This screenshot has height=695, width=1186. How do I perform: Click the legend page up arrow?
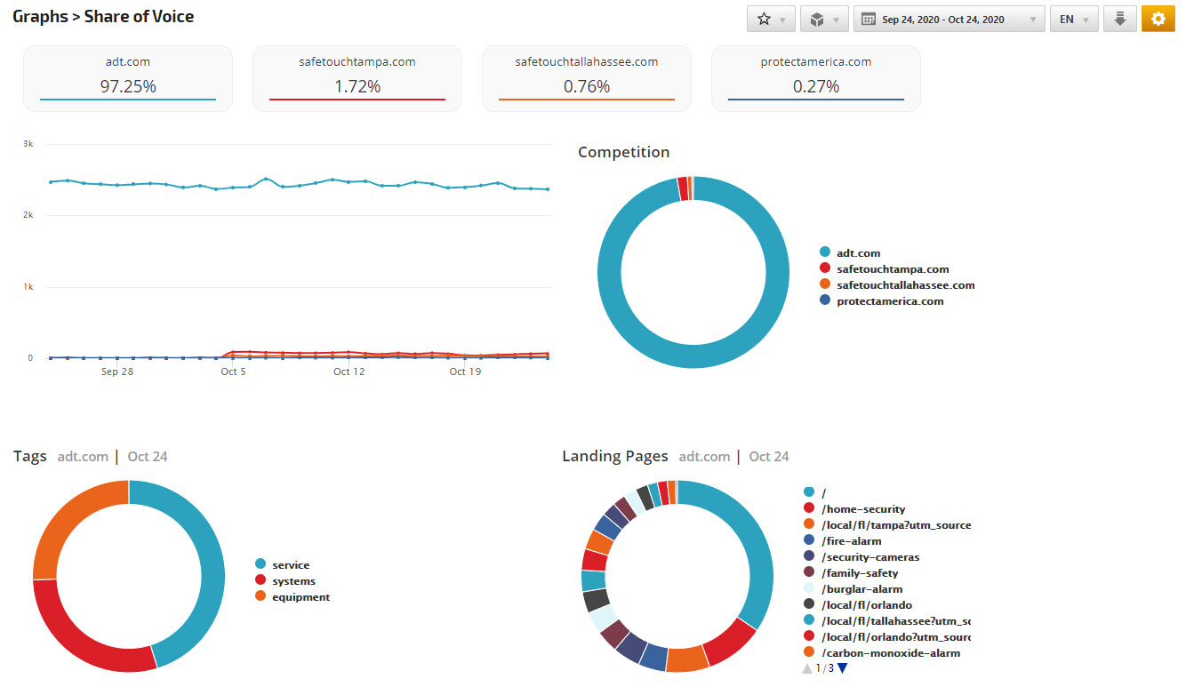tap(807, 668)
